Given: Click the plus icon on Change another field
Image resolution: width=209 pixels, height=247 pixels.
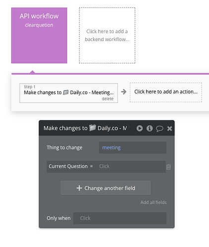Looking at the screenshot, I should pos(79,188).
